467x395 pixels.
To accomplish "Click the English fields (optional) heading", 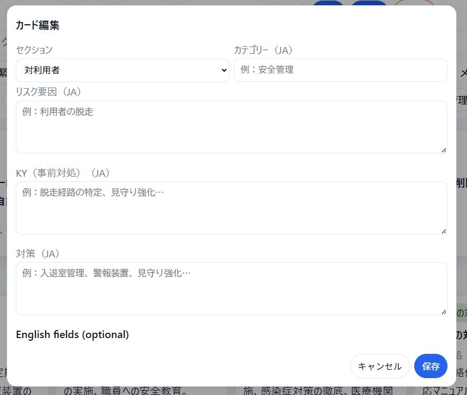I will 72,334.
